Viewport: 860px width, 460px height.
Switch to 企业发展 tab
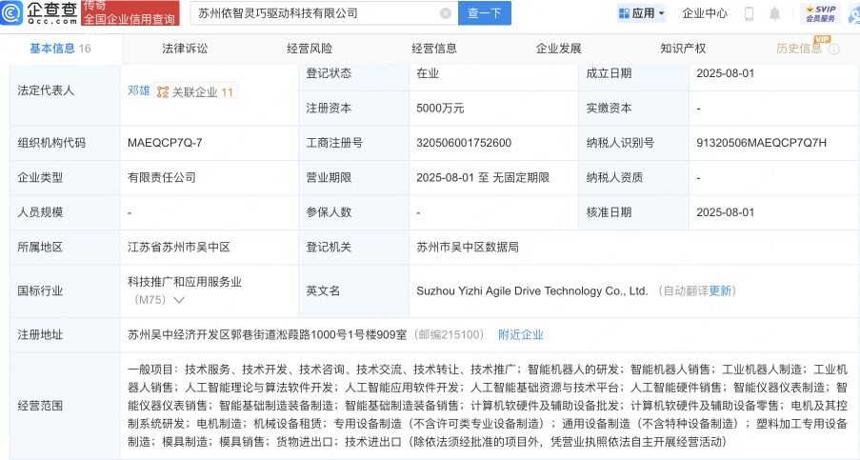tap(558, 49)
